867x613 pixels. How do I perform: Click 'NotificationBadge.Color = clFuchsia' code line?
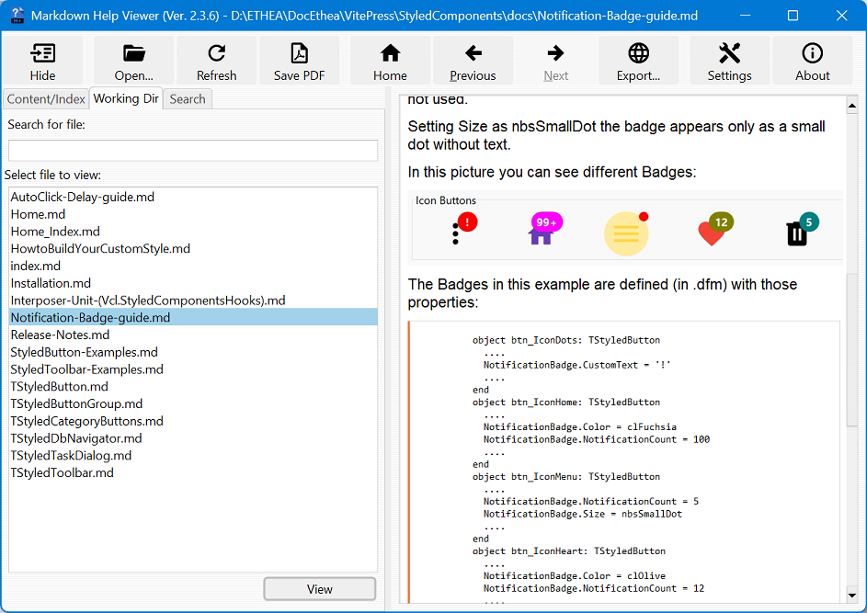(580, 426)
